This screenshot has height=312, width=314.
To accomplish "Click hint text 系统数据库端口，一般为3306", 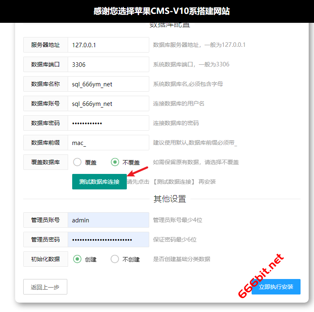I will pyautogui.click(x=191, y=64).
